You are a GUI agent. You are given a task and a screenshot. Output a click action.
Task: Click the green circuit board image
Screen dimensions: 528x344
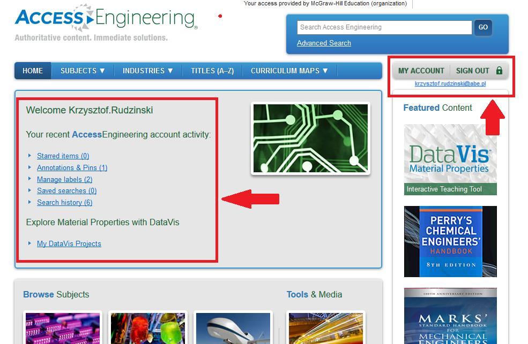[x=310, y=138]
